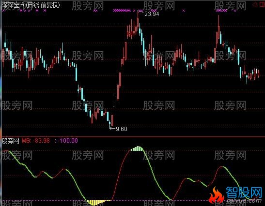Click the red square icon at chart corner
Viewport: 265px width, 206px height.
click(x=262, y=4)
